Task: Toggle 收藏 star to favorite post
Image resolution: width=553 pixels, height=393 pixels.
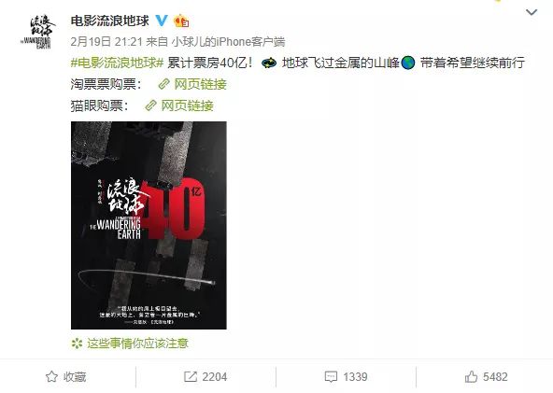Action: 66,377
